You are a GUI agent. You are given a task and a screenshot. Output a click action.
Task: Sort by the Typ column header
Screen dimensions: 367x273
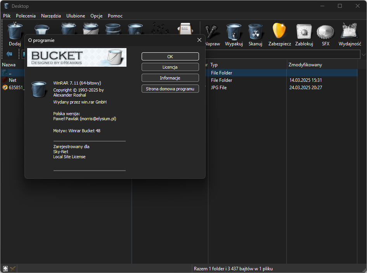214,65
